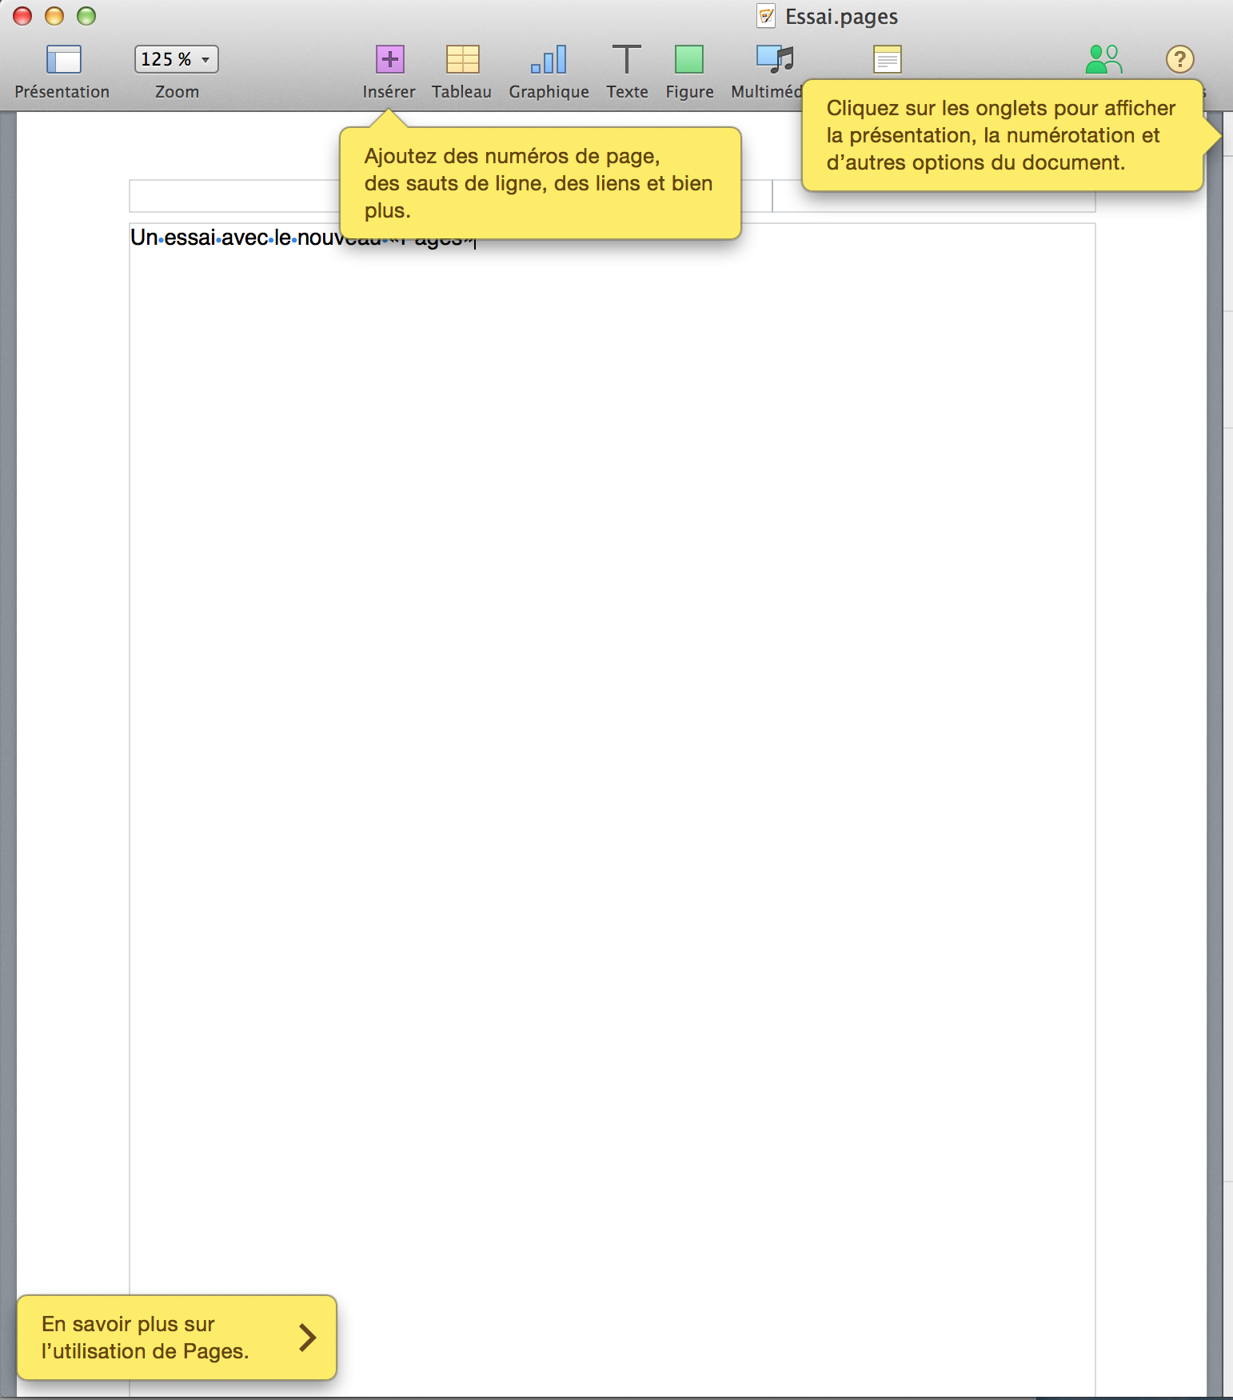
Task: Add a text box with the Texte icon
Action: 626,60
